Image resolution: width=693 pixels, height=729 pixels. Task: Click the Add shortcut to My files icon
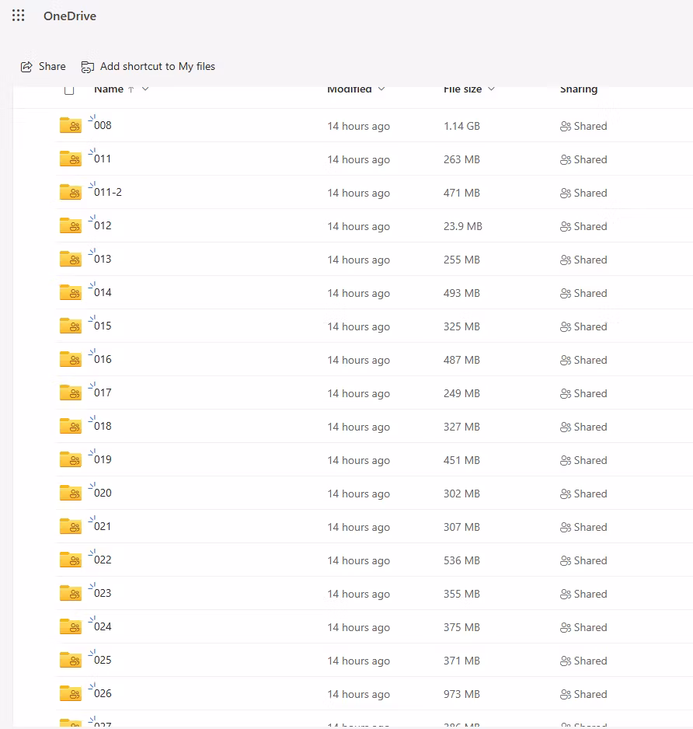87,67
